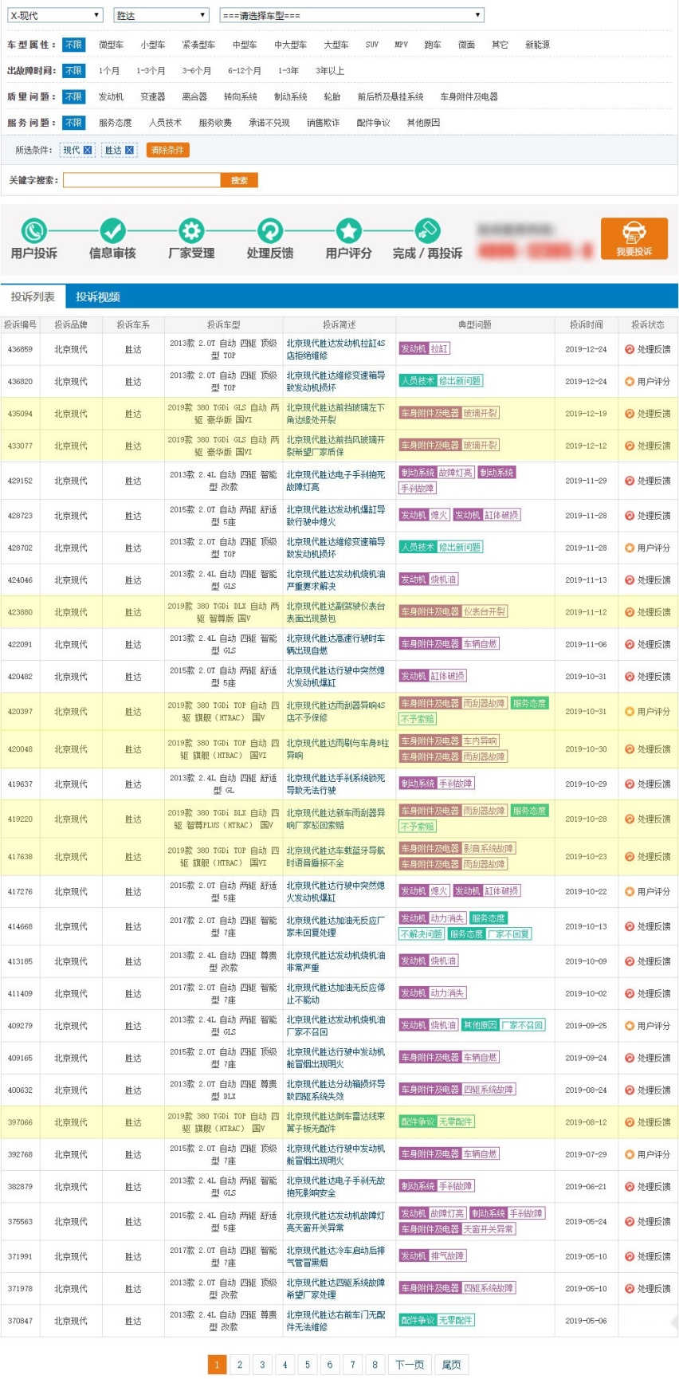Screen dimensions: 679x1379
Task: Click the 下一页 next page button
Action: tap(410, 1364)
